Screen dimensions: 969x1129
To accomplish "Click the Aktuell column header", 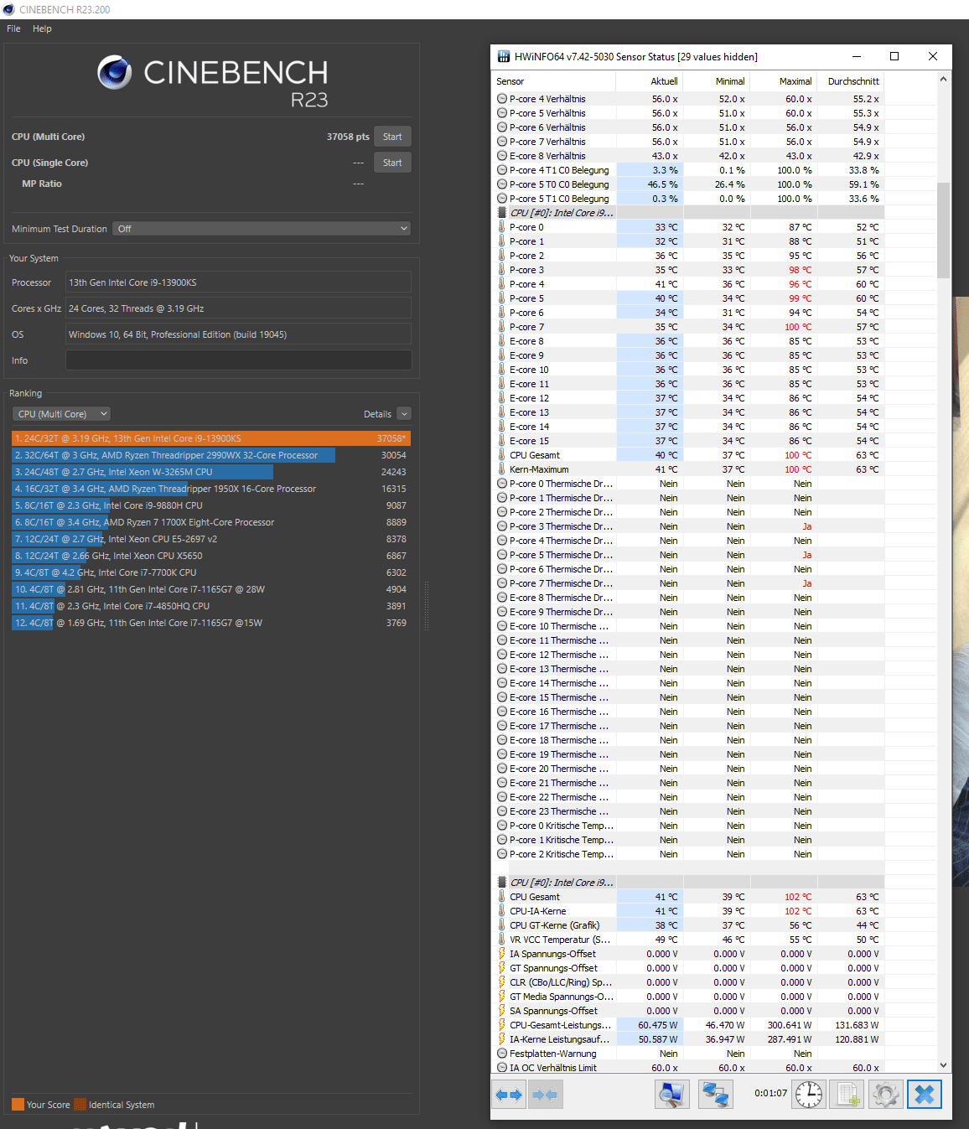I will 650,81.
